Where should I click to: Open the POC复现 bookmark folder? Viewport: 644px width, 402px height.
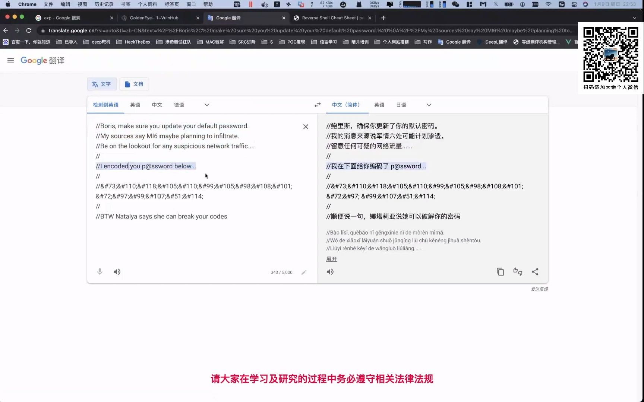click(x=292, y=42)
